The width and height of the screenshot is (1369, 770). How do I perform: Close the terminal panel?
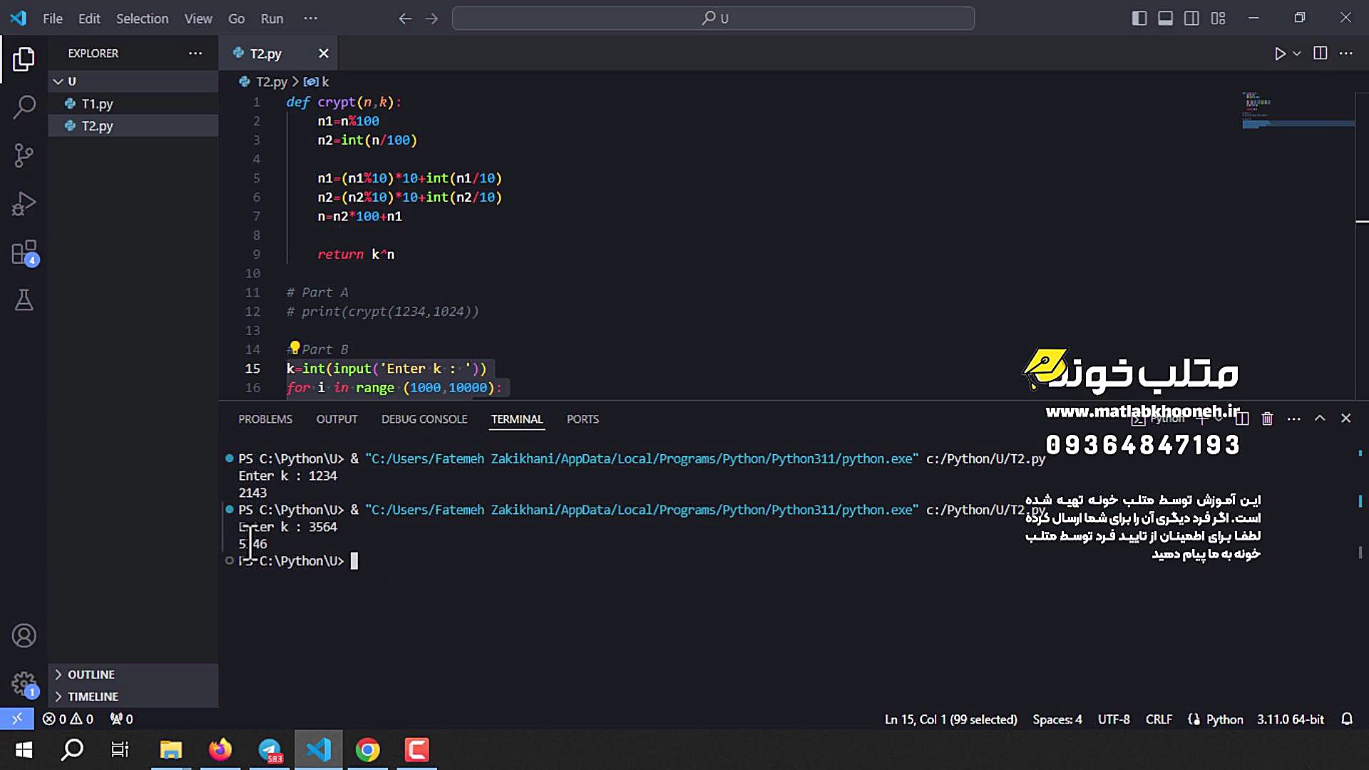pos(1346,419)
